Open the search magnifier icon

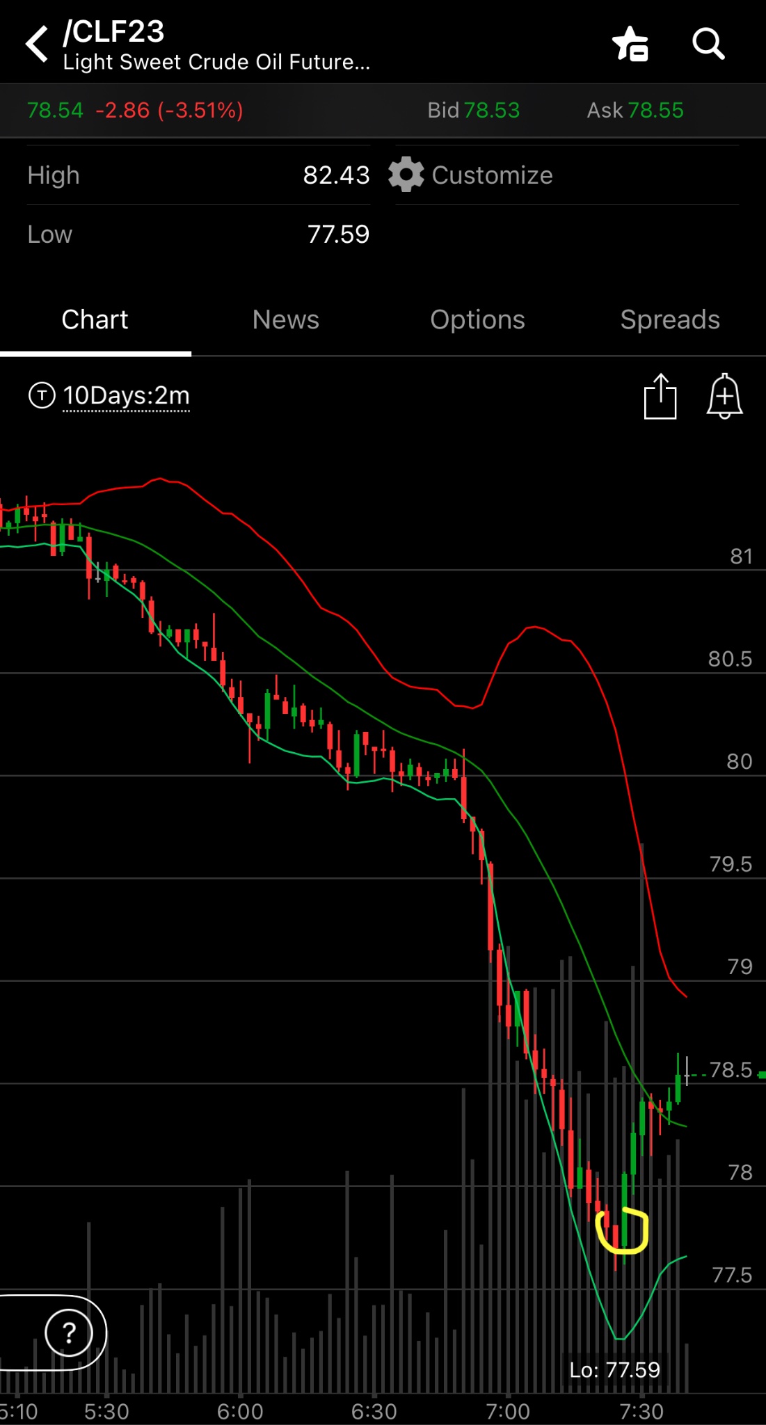tap(708, 44)
